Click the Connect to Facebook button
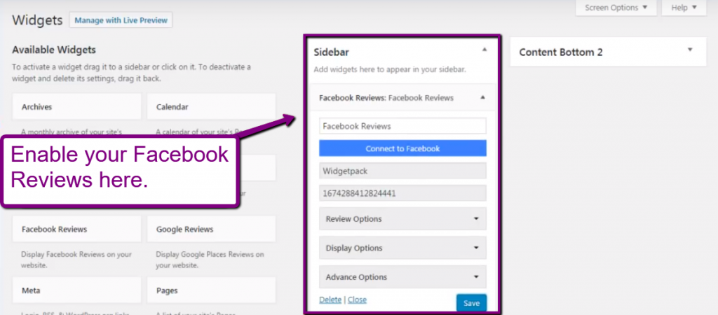This screenshot has height=315, width=718. [402, 148]
